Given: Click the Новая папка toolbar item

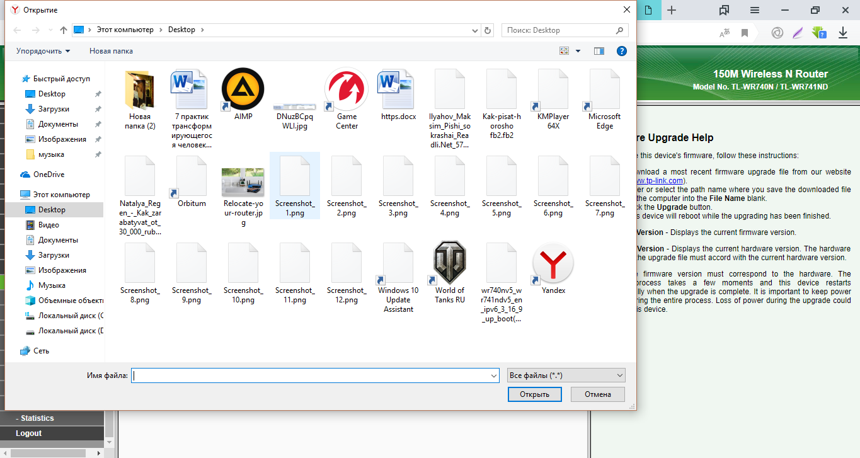Looking at the screenshot, I should [x=111, y=51].
